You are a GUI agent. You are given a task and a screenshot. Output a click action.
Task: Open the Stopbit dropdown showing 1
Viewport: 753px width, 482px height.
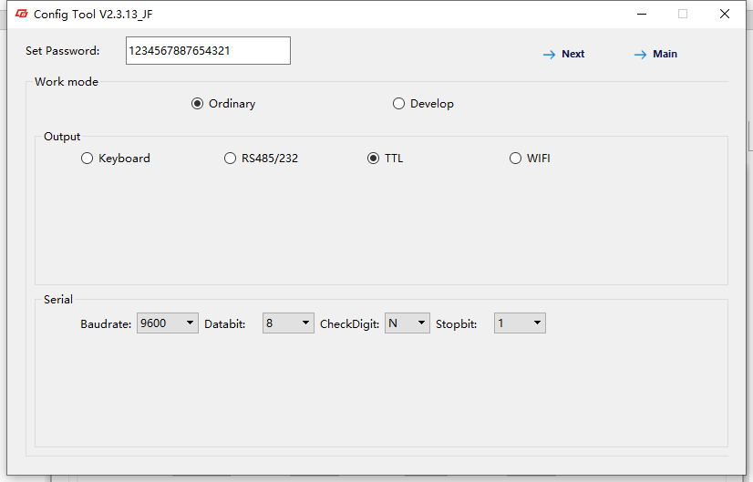(520, 323)
